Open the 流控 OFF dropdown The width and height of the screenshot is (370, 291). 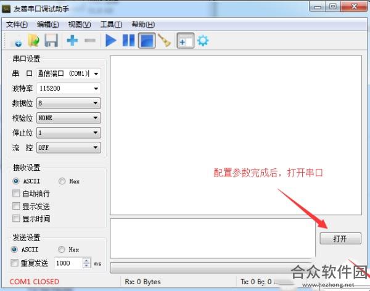tap(68, 147)
